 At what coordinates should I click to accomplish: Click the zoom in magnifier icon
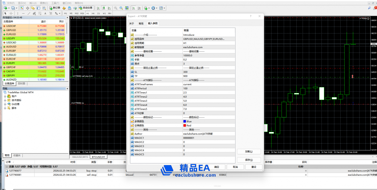pyautogui.click(x=115, y=8)
